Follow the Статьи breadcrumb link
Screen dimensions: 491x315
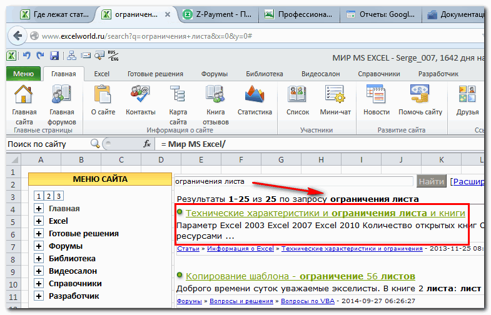pos(188,249)
